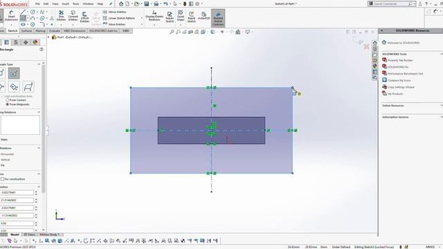This screenshot has height=249, width=443.
Task: Collapse the Add Relations section
Action: pos(39,148)
